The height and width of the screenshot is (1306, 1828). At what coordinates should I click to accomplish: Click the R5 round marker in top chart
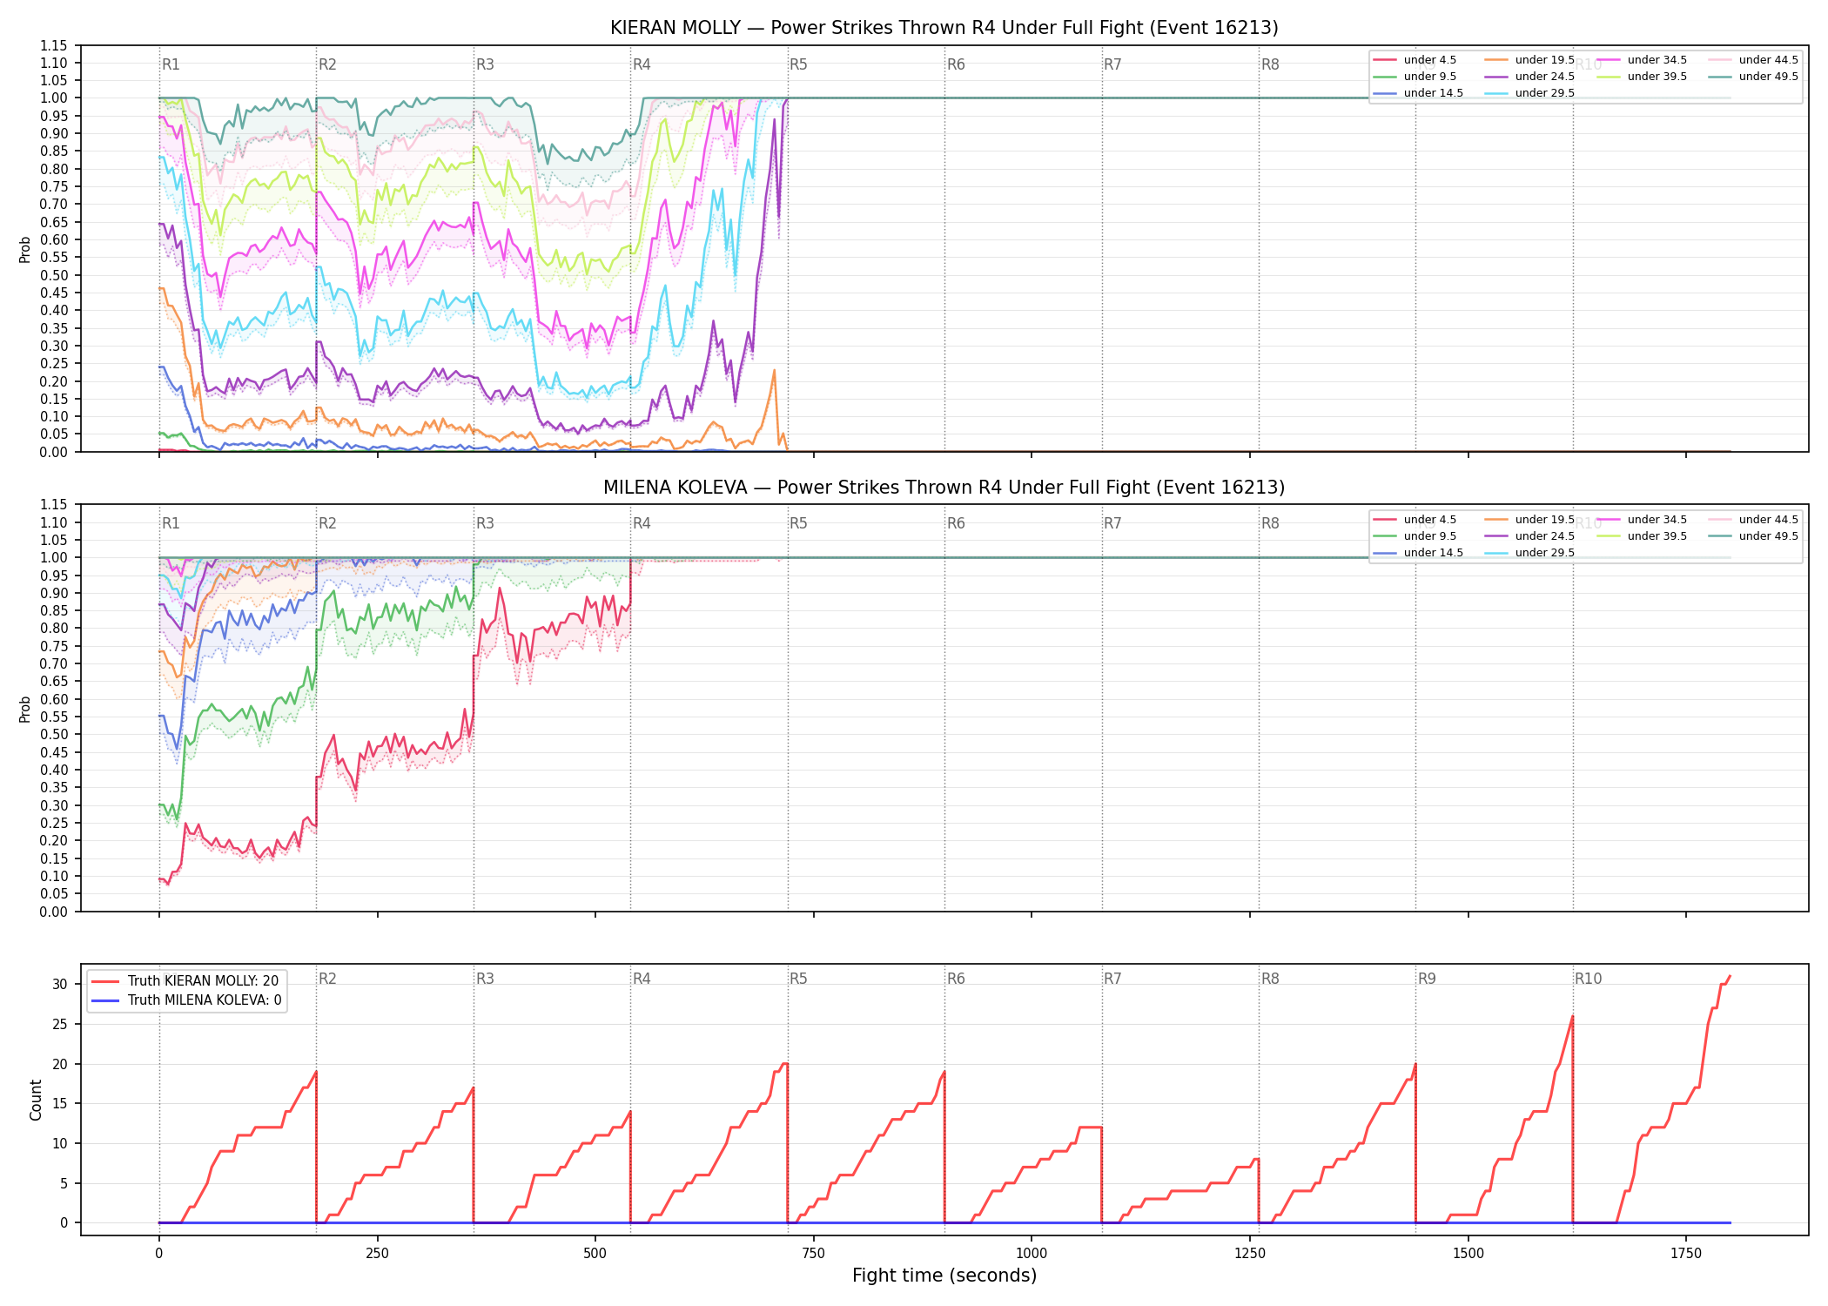point(798,64)
